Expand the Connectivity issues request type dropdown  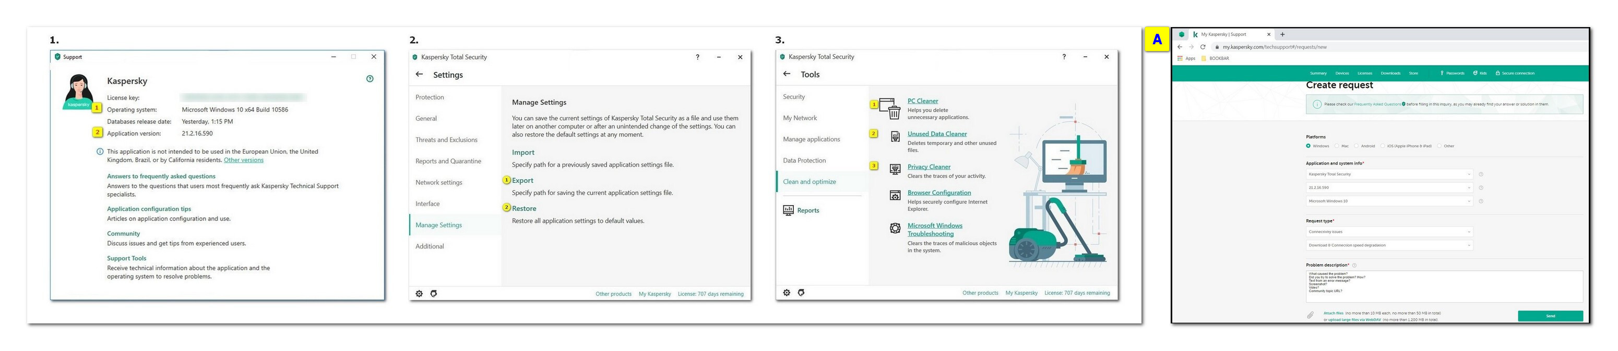click(1389, 232)
